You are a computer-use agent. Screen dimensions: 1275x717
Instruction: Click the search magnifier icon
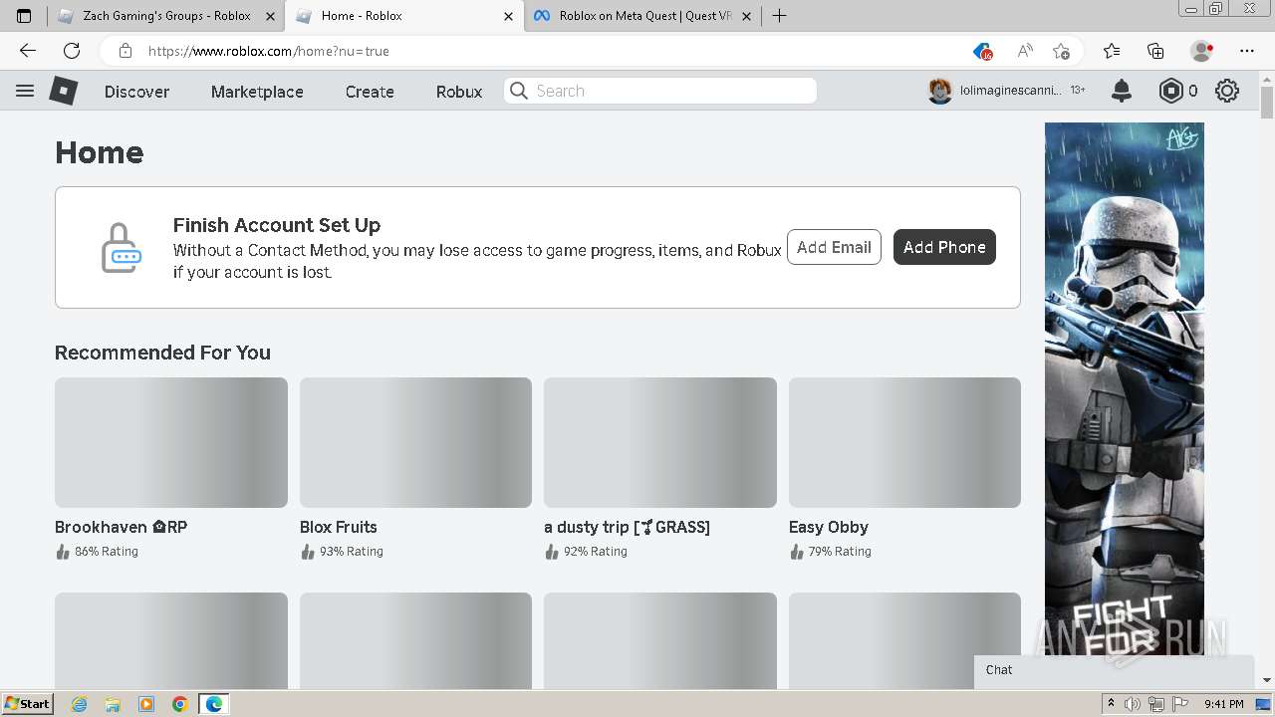519,91
